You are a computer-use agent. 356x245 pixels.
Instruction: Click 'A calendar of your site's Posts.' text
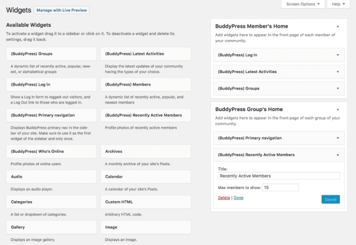coord(132,189)
